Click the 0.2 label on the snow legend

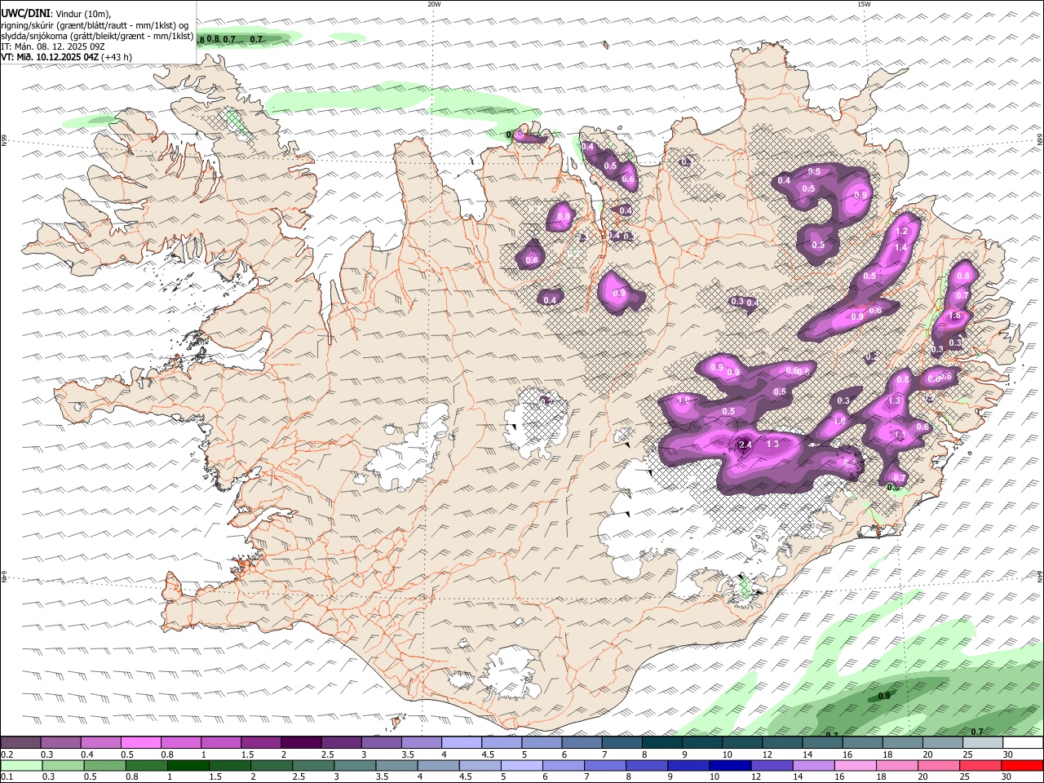point(7,754)
